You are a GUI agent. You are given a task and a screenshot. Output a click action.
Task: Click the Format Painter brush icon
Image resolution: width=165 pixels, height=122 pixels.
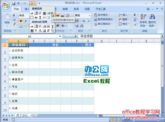click(14, 24)
